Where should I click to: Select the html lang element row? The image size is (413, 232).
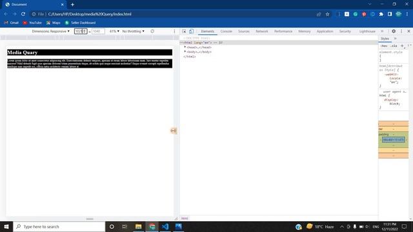tap(279, 43)
